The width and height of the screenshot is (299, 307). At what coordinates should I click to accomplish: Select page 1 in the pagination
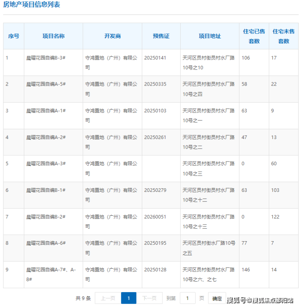pos(128,298)
